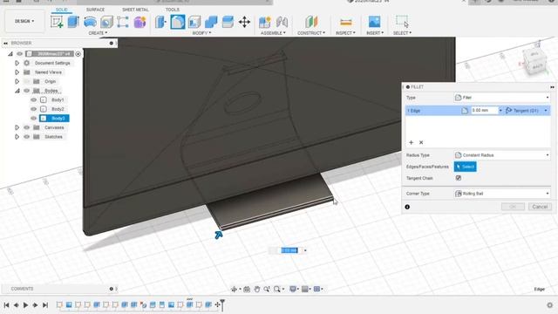Select the Hole tool
The image size is (558, 314).
pos(106,22)
